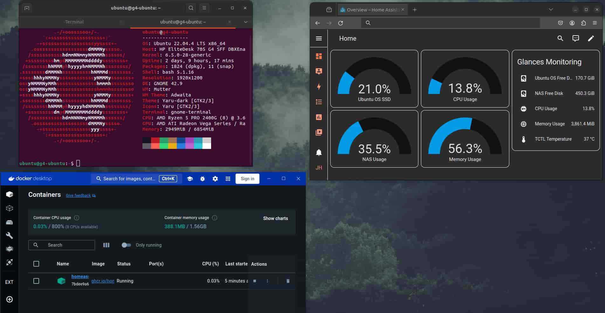Open Docker apps grid menu
Image resolution: width=605 pixels, height=313 pixels.
228,179
